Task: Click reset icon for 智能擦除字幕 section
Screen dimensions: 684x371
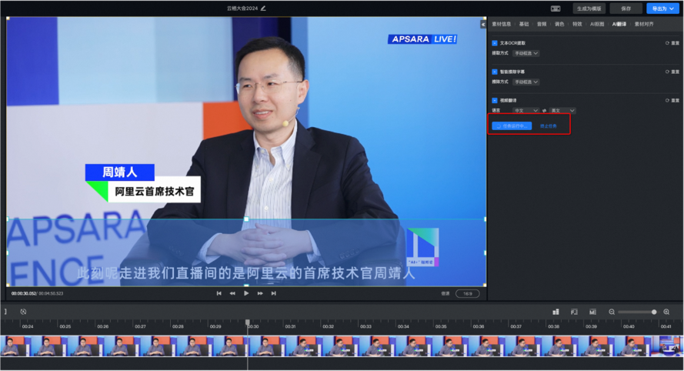Action: [667, 72]
